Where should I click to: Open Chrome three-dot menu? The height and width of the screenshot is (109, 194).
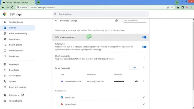(x=192, y=7)
